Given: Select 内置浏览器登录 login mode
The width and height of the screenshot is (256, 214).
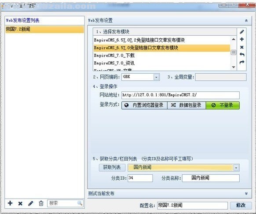Looking at the screenshot, I should click(144, 105).
